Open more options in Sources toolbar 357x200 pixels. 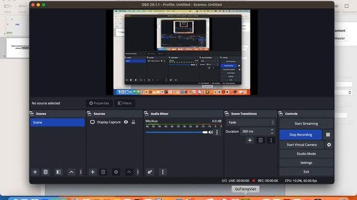[x=138, y=172]
